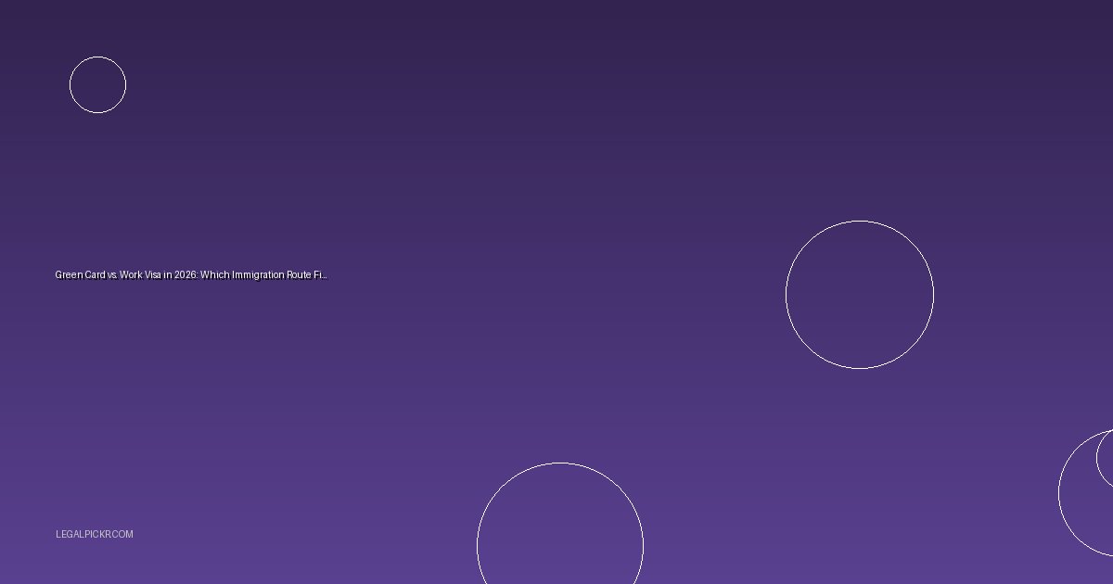Open the LEGALPICKR.COM site link
Image resolution: width=1113 pixels, height=584 pixels.
tap(94, 534)
